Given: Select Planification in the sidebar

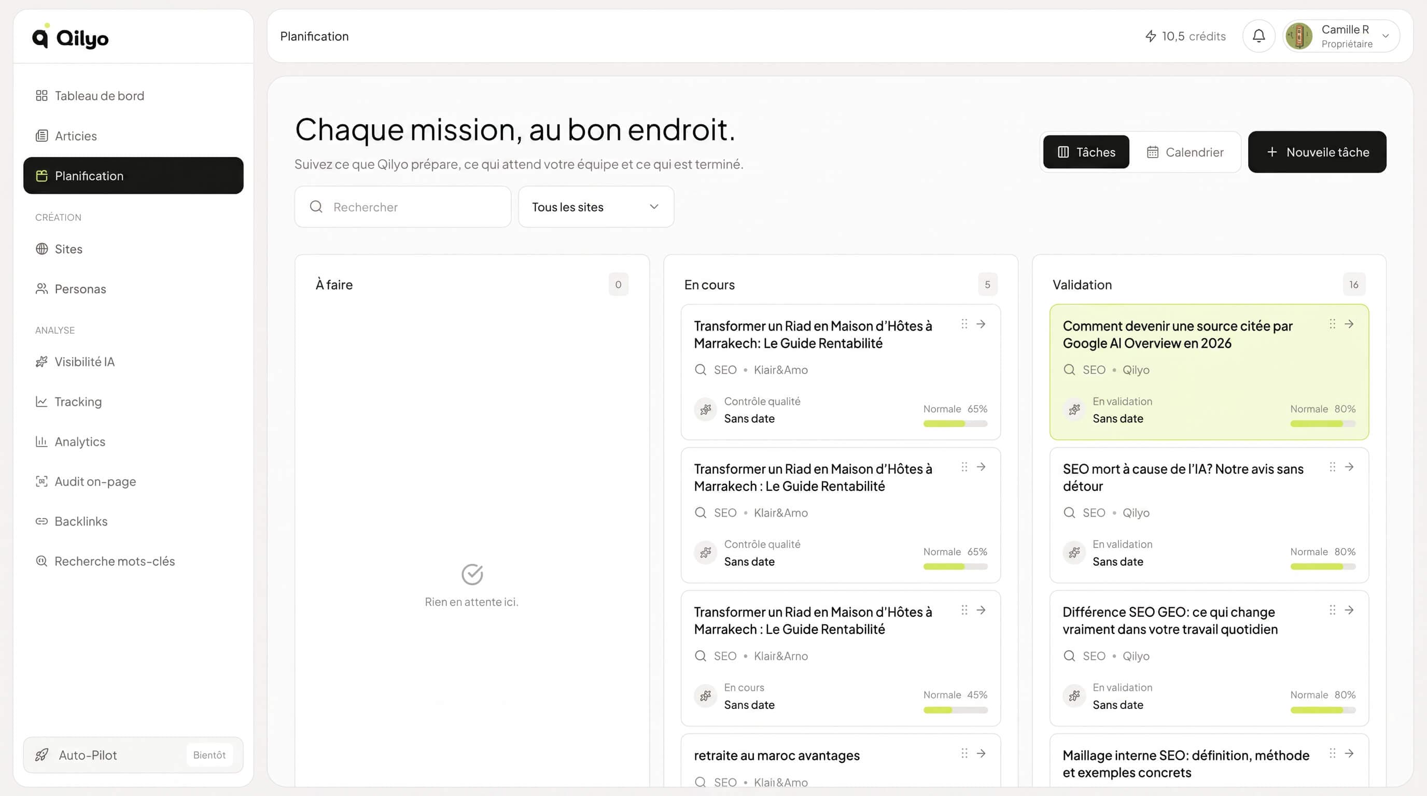Looking at the screenshot, I should point(133,176).
